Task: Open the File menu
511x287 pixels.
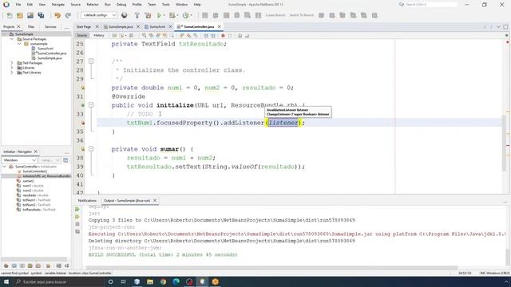Action: click(18, 5)
